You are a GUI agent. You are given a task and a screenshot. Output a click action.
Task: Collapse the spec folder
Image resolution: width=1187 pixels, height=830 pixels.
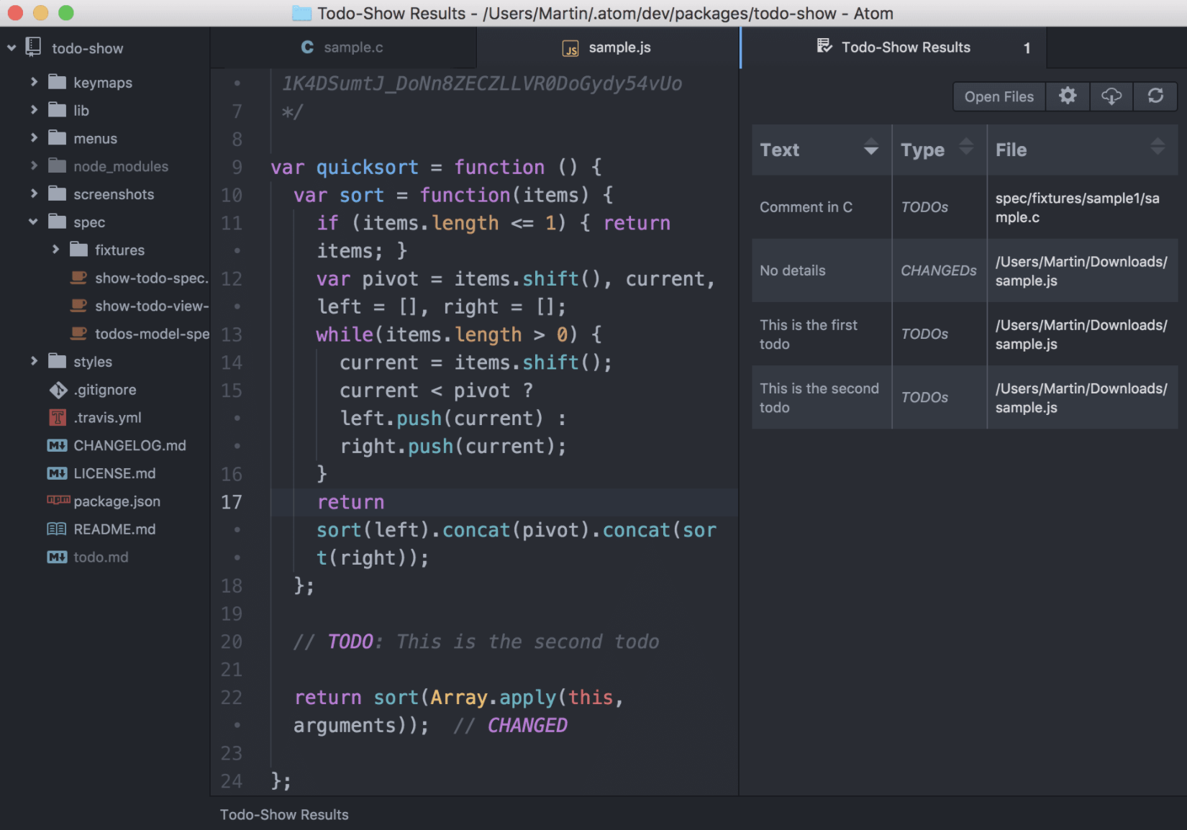(x=33, y=222)
